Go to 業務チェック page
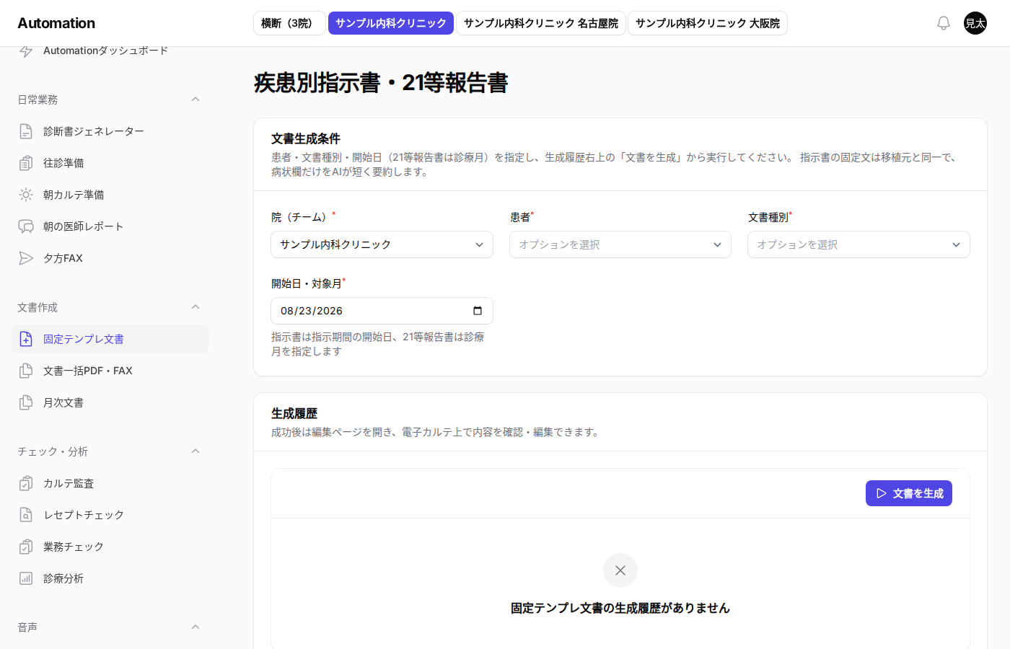 [x=110, y=547]
